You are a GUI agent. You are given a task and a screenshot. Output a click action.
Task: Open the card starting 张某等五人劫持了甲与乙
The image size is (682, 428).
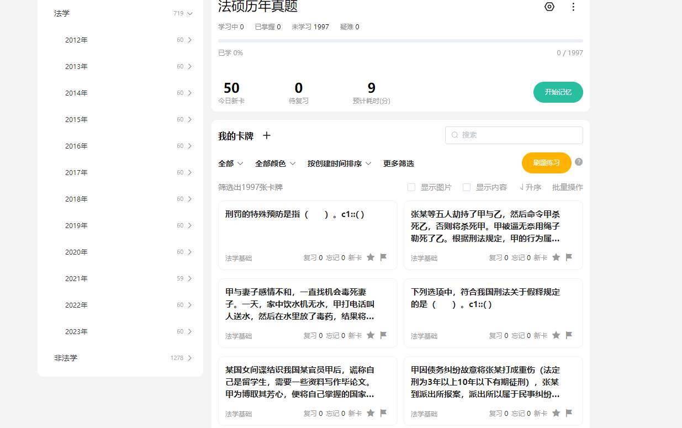point(493,235)
